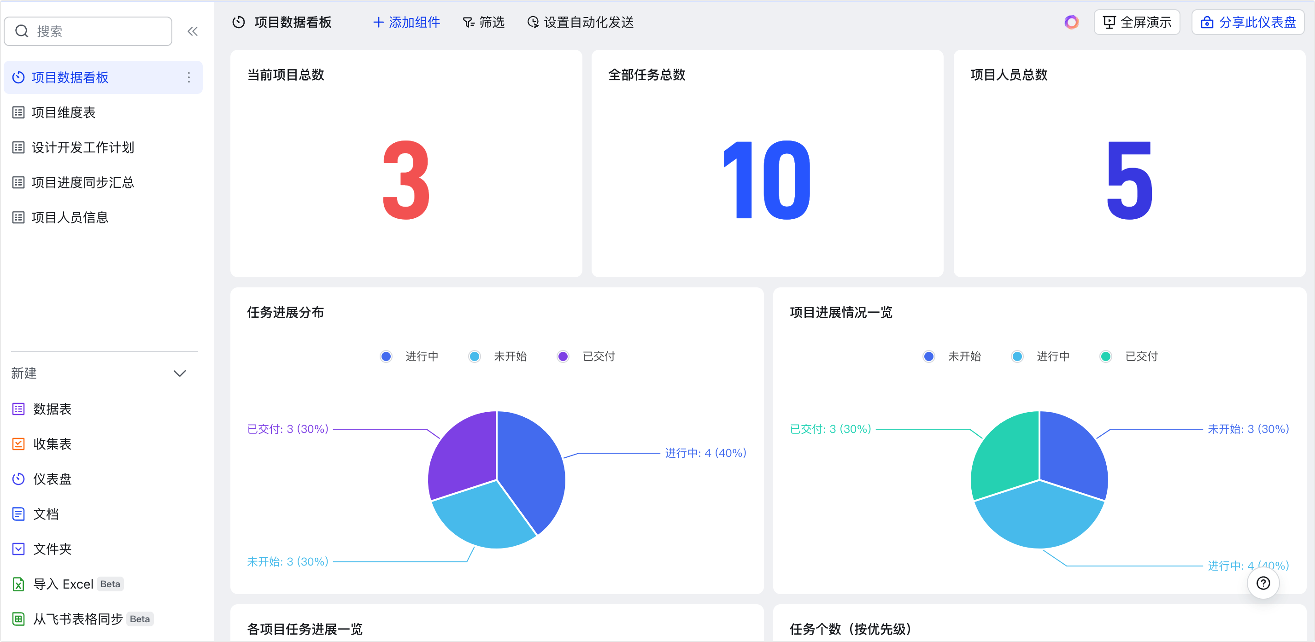Viewport: 1315px width, 642px height.
Task: Click the funnel icon for 筛选
Action: (468, 23)
